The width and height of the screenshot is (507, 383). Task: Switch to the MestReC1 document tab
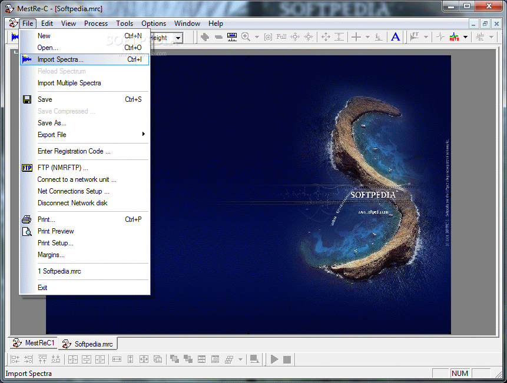(x=33, y=343)
